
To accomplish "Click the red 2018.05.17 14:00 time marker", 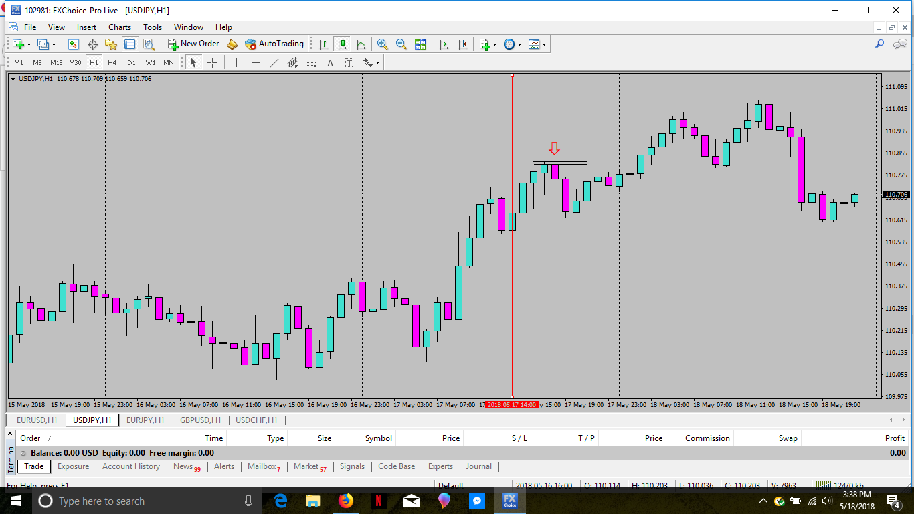I will [x=511, y=405].
